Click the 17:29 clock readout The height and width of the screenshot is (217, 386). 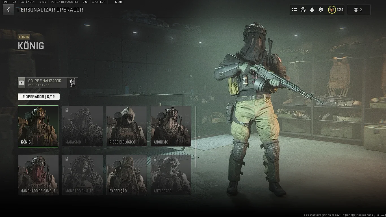[x=118, y=2]
